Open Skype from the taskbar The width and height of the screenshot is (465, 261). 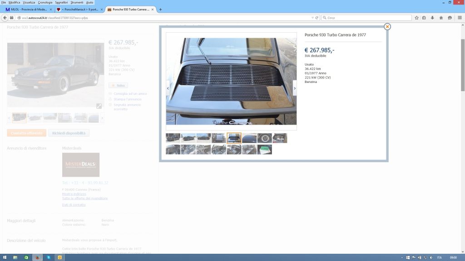49,257
